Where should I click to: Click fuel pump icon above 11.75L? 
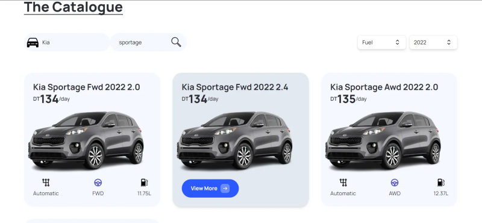click(x=144, y=183)
